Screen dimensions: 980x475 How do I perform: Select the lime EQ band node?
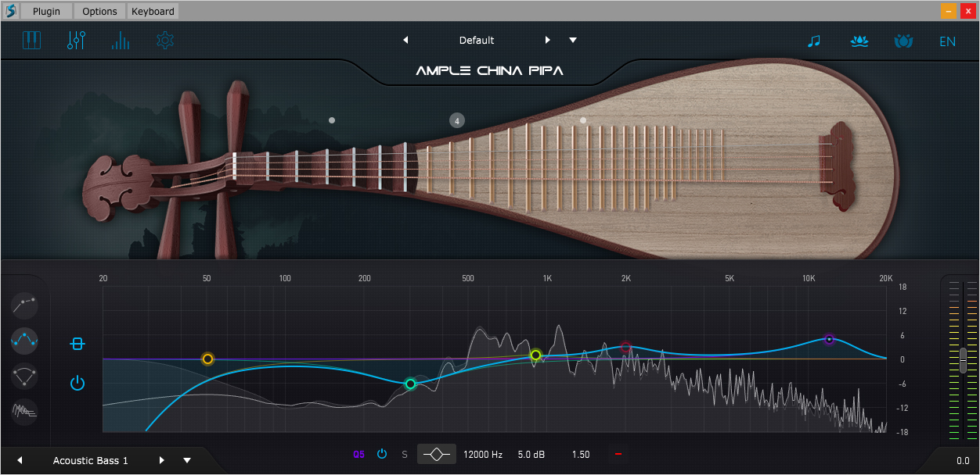[x=535, y=355]
